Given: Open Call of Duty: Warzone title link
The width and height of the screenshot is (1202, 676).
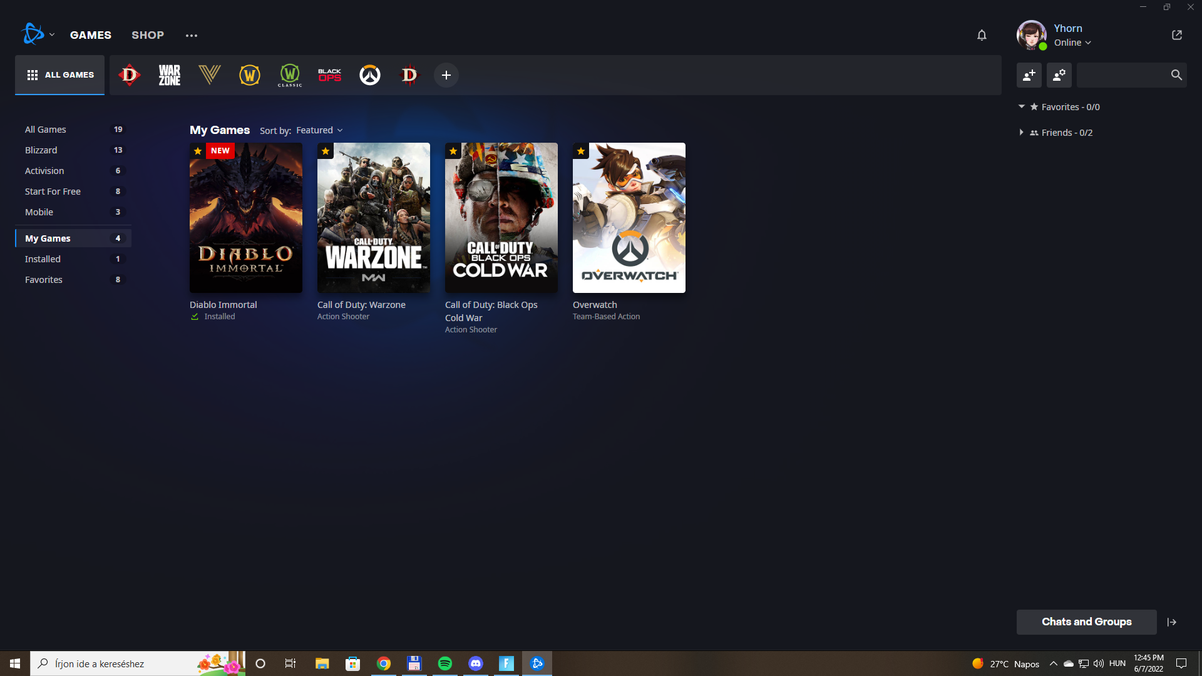Looking at the screenshot, I should point(361,305).
